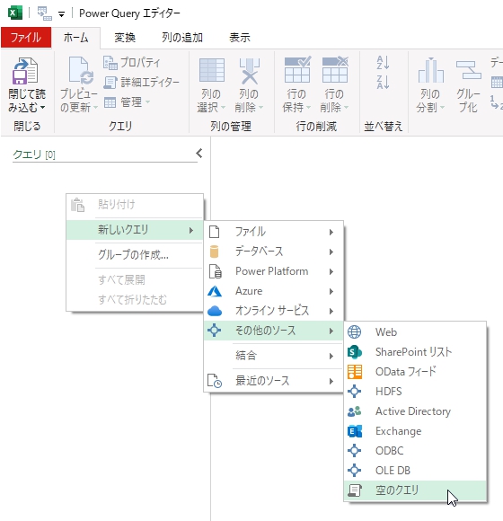503x521 pixels.
Task: Click the 閉じて読み込む save icon
Action: [25, 71]
